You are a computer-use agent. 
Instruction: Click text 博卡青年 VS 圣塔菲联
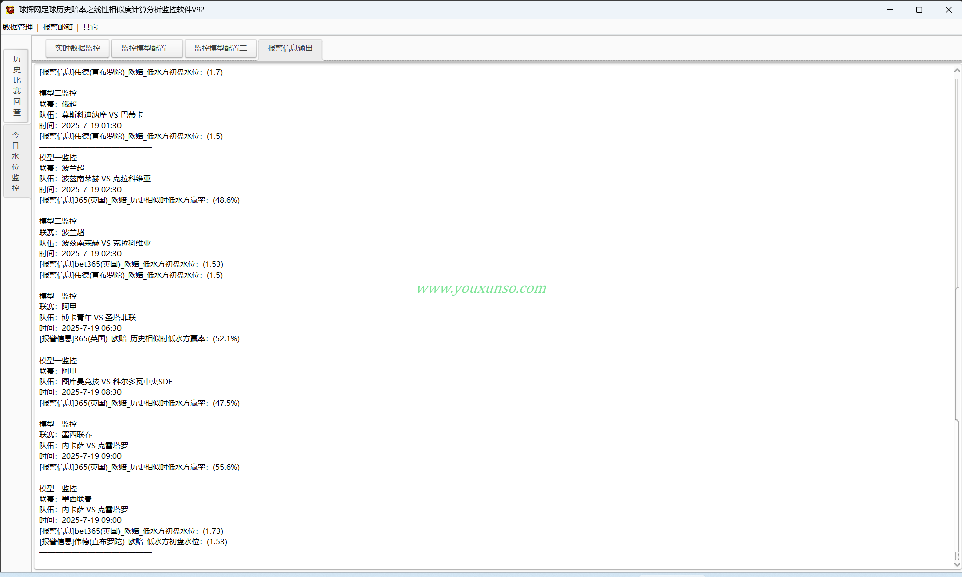click(x=99, y=318)
